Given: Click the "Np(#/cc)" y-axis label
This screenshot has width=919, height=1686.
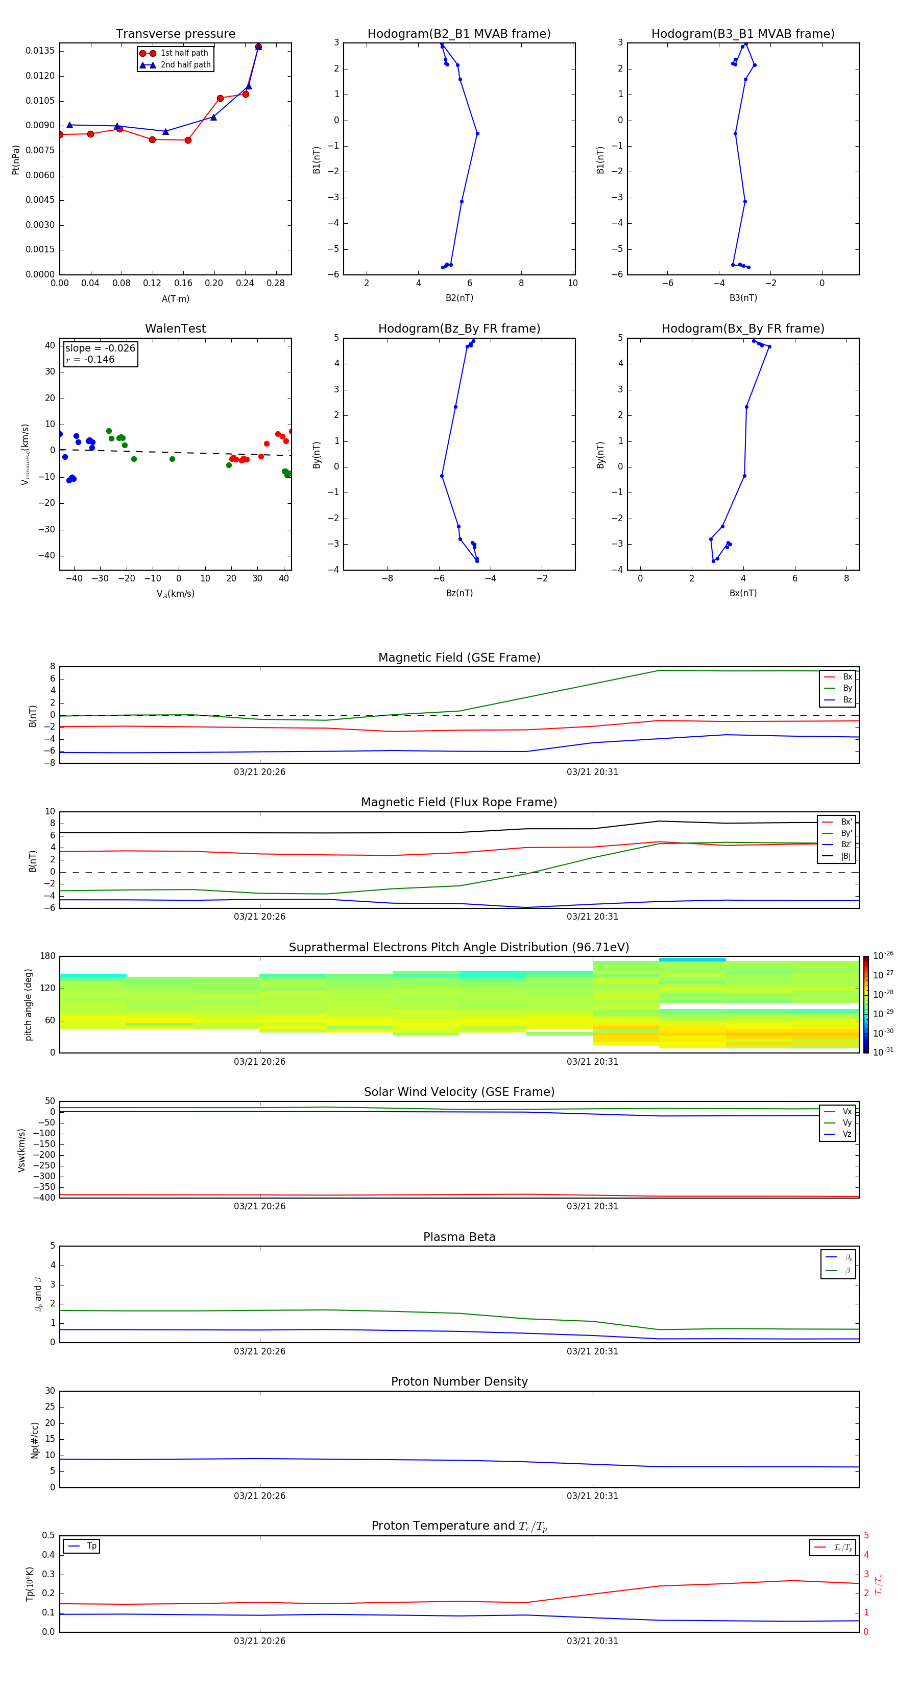Looking at the screenshot, I should [35, 1440].
